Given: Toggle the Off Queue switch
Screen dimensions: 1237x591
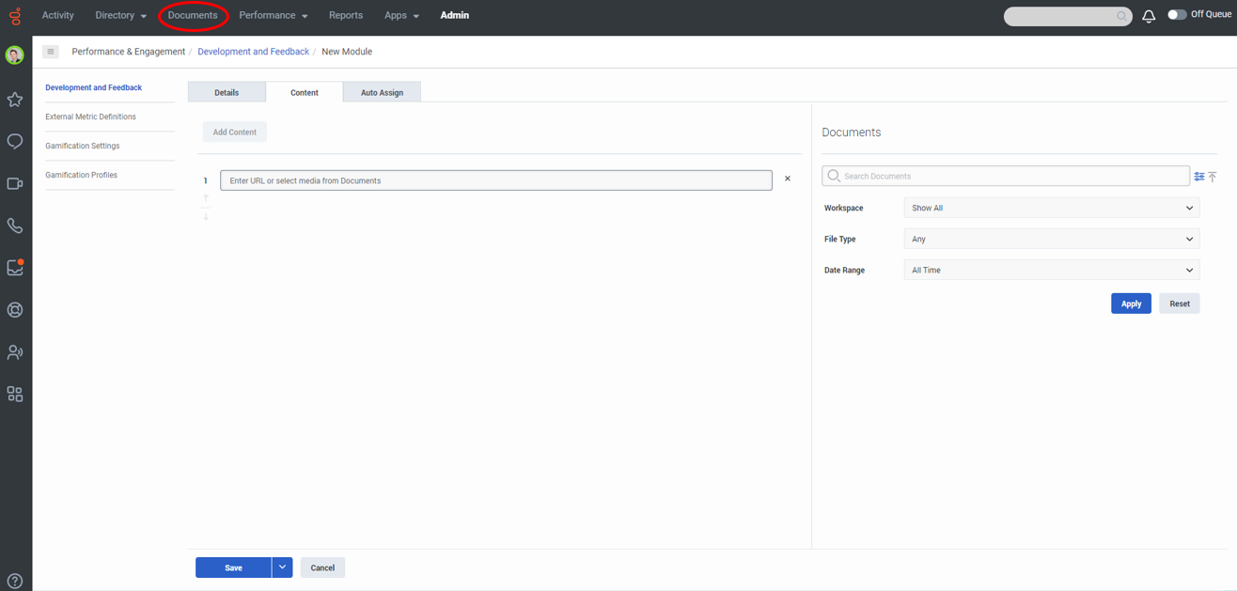Looking at the screenshot, I should 1177,15.
